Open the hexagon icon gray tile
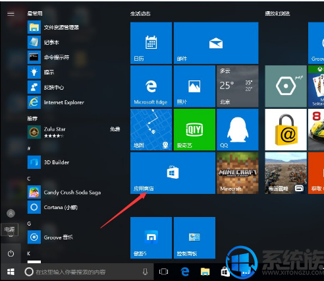The height and width of the screenshot is (281, 324). (286, 86)
